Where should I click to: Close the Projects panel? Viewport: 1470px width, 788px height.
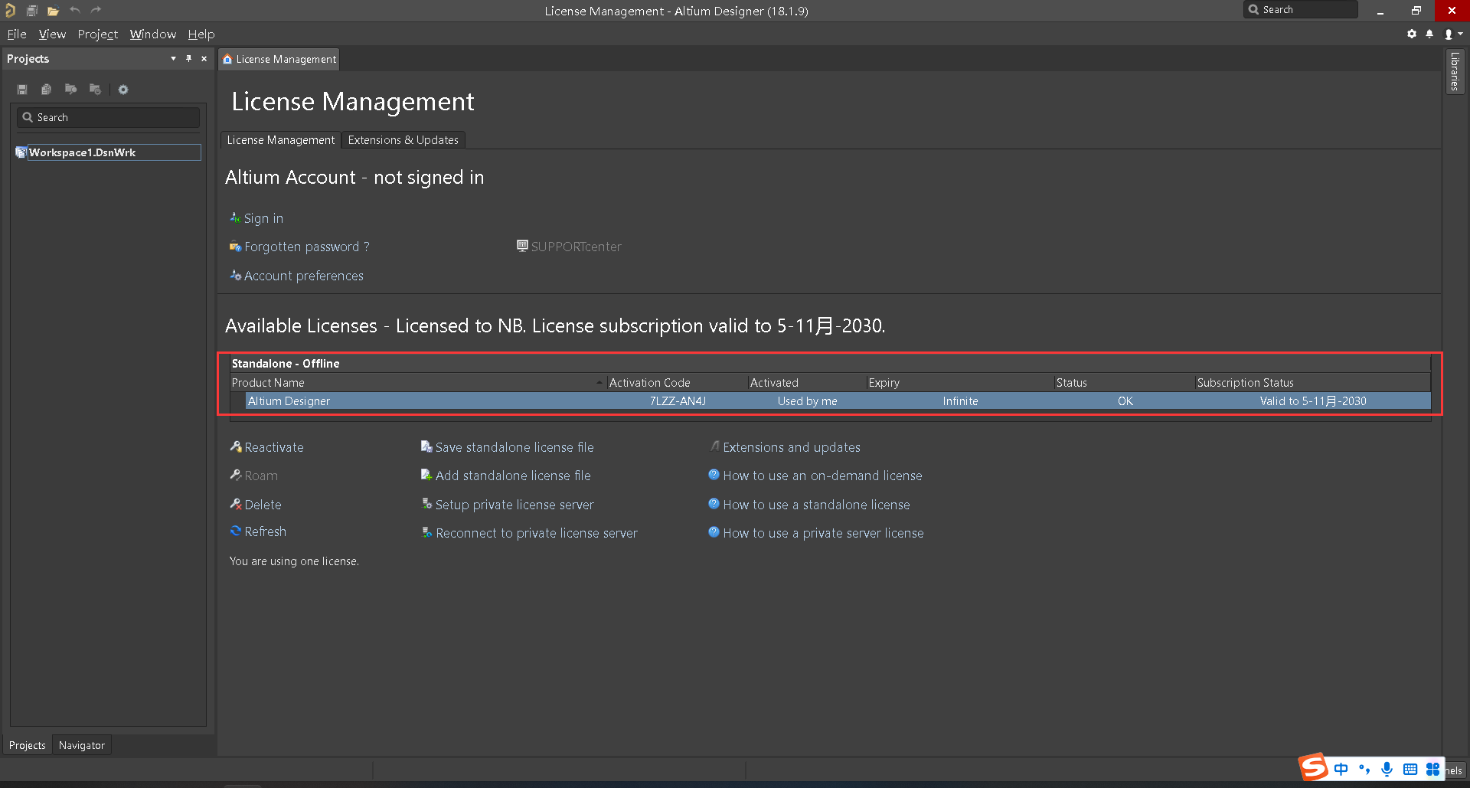pyautogui.click(x=204, y=59)
